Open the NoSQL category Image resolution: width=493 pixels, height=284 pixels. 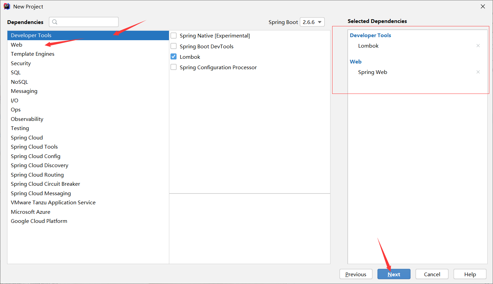click(x=88, y=82)
